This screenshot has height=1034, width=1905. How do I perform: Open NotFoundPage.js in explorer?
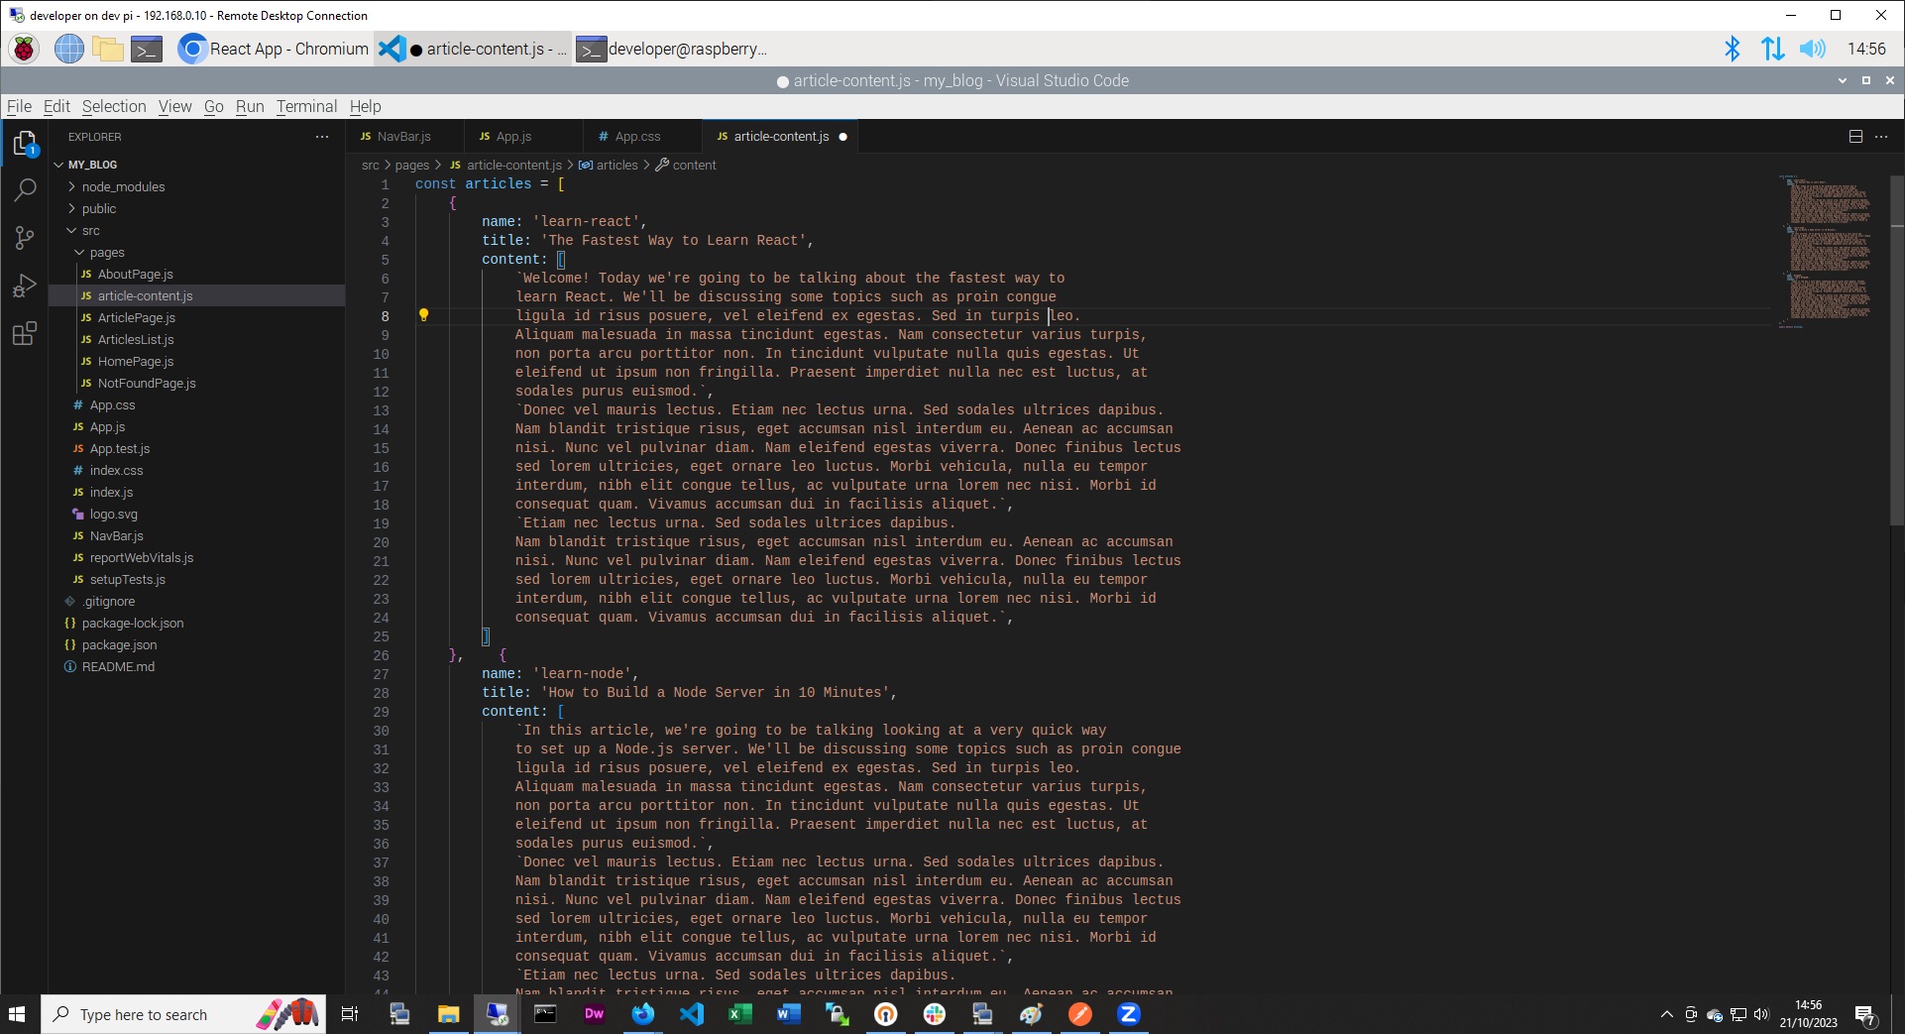(x=147, y=383)
